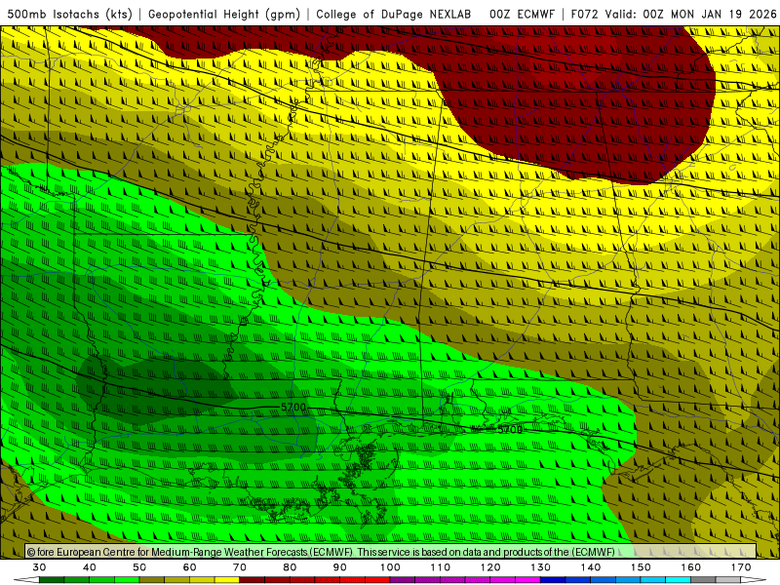
Task: Click the "Valid: 00Z MON JAN 19 2026" text
Action: (x=690, y=15)
